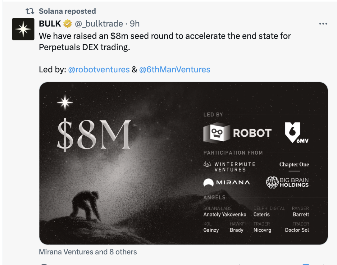Click the 9h timestamp of the tweet

134,24
